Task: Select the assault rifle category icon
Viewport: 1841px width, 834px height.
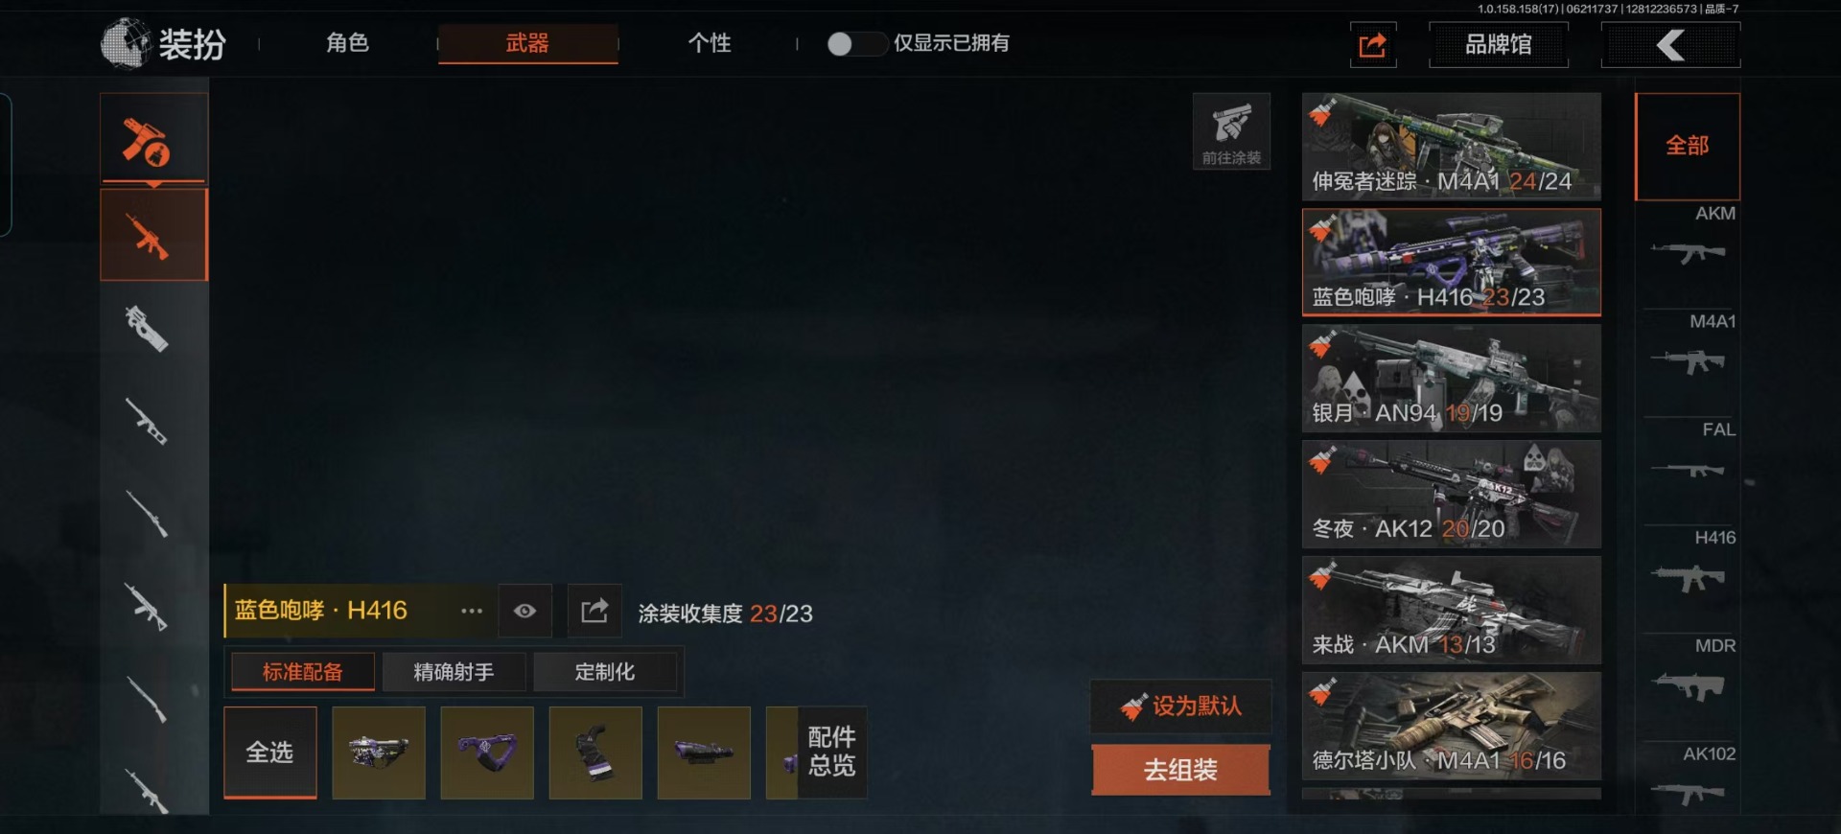Action: [153, 235]
